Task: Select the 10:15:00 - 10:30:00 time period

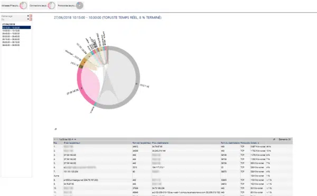Action: pos(16,27)
